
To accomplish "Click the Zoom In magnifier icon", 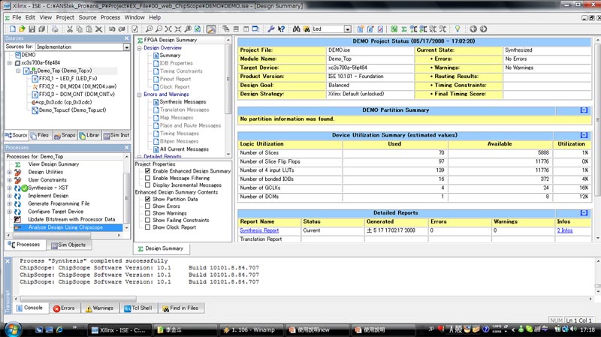I will click(149, 29).
